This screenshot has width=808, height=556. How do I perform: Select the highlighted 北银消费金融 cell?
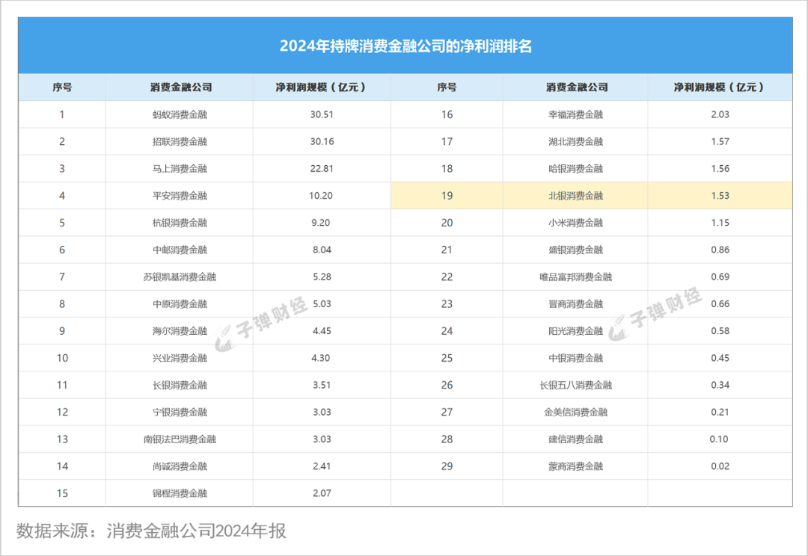pos(575,196)
